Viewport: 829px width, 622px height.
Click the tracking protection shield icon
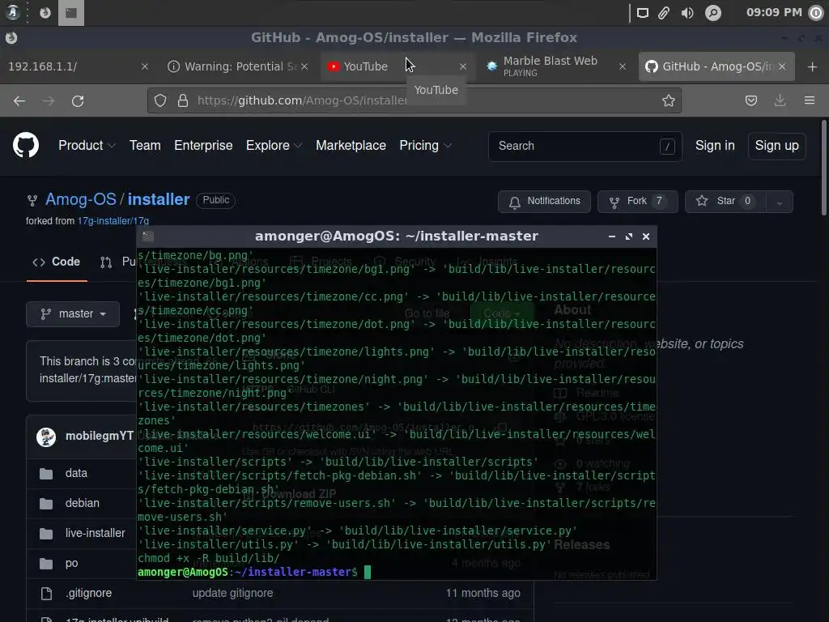pos(160,100)
